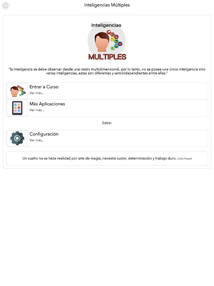
Task: Open the Entrar a Curso entry
Action: click(107, 91)
